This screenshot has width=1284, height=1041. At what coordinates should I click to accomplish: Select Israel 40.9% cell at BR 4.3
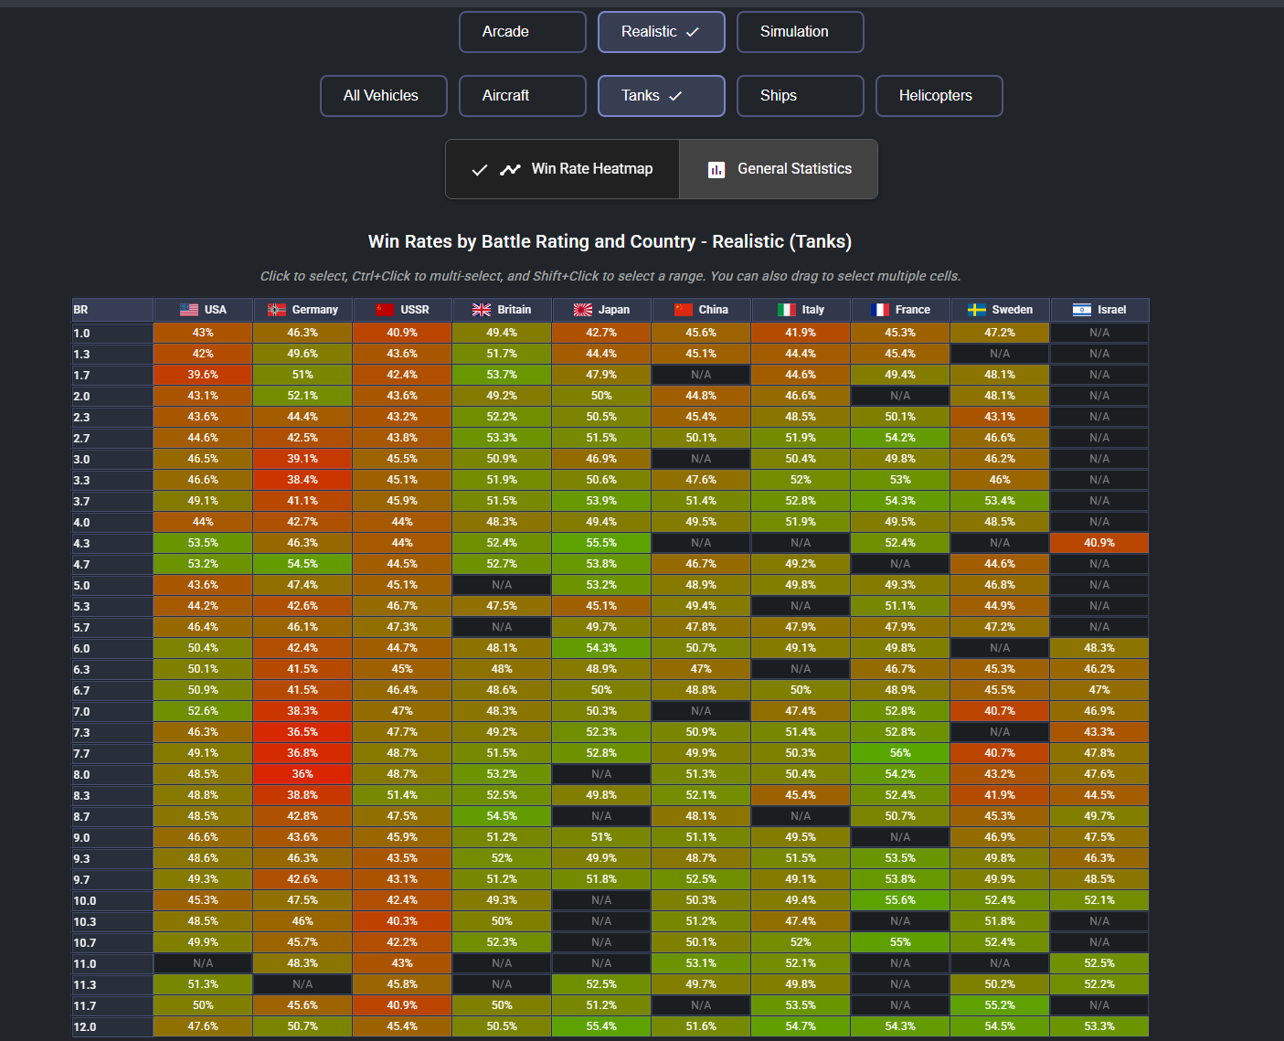[x=1099, y=543]
